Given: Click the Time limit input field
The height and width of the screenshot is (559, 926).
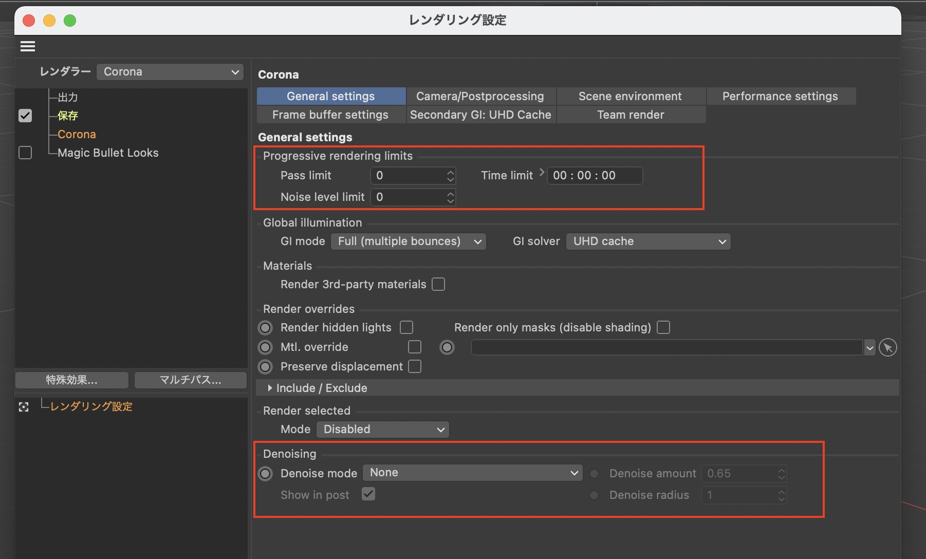Looking at the screenshot, I should (594, 176).
